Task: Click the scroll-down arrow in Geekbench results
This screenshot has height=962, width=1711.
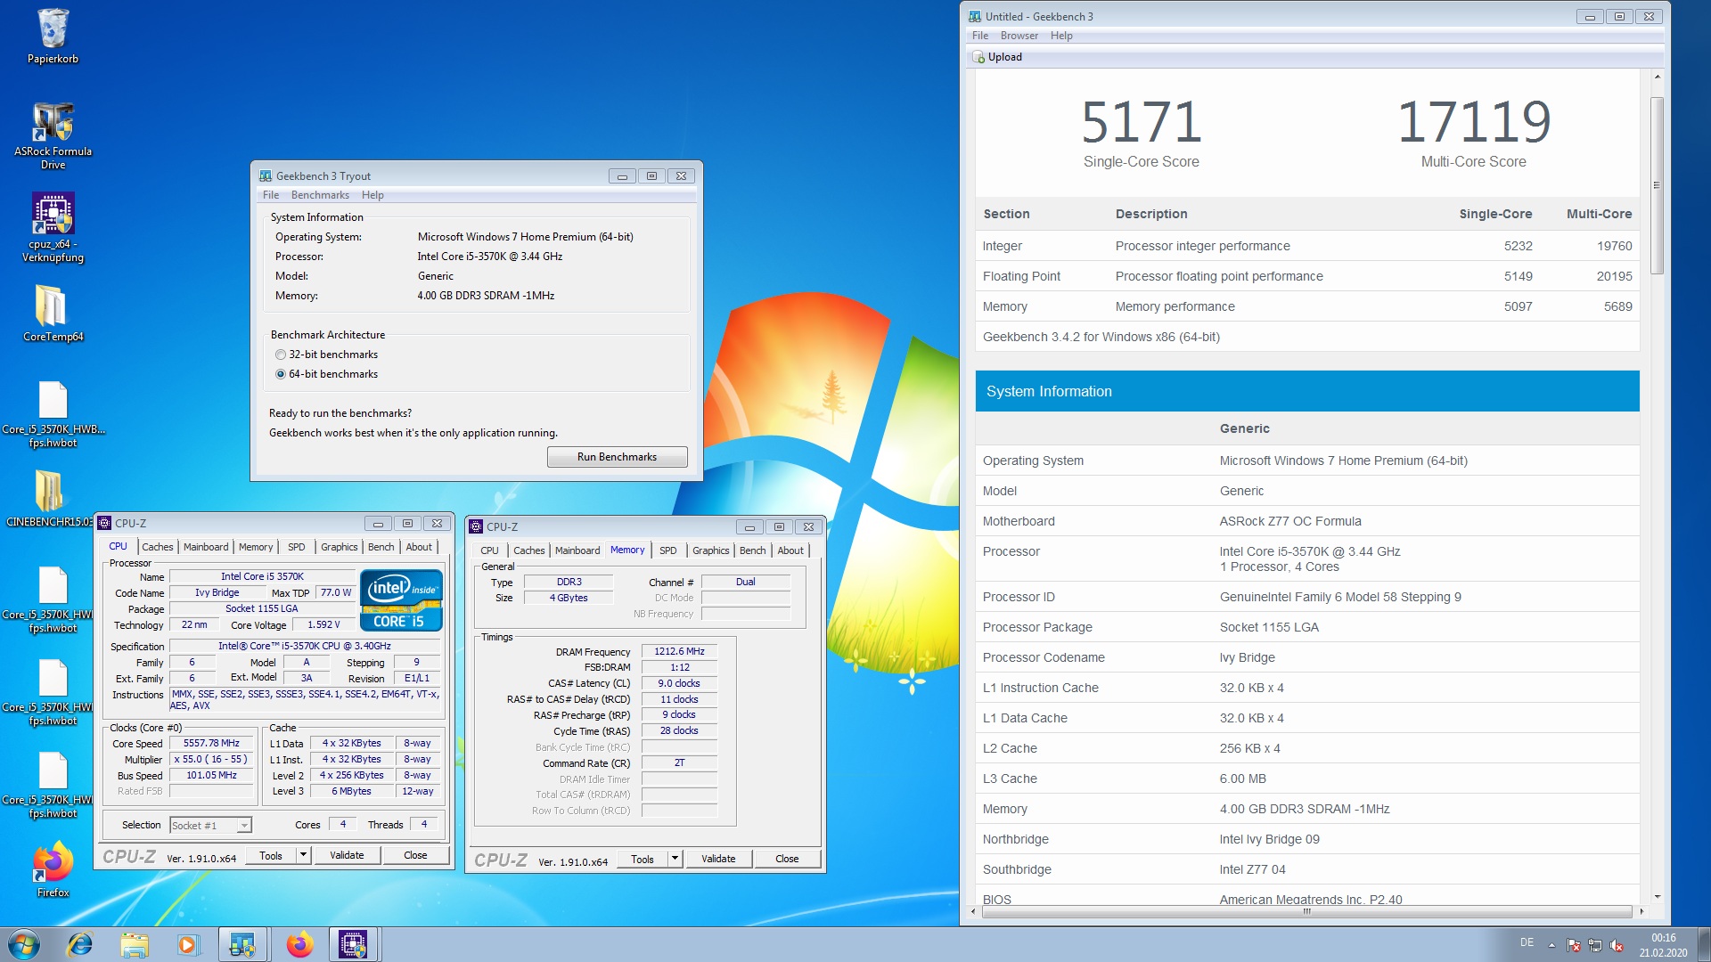Action: point(1657,896)
